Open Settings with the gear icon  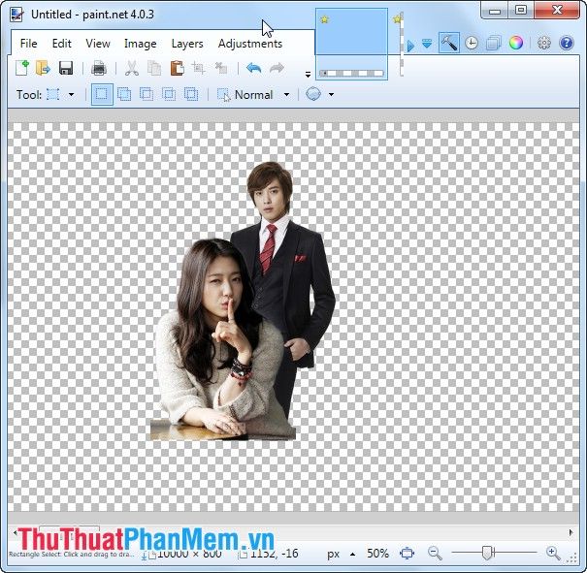tap(544, 43)
